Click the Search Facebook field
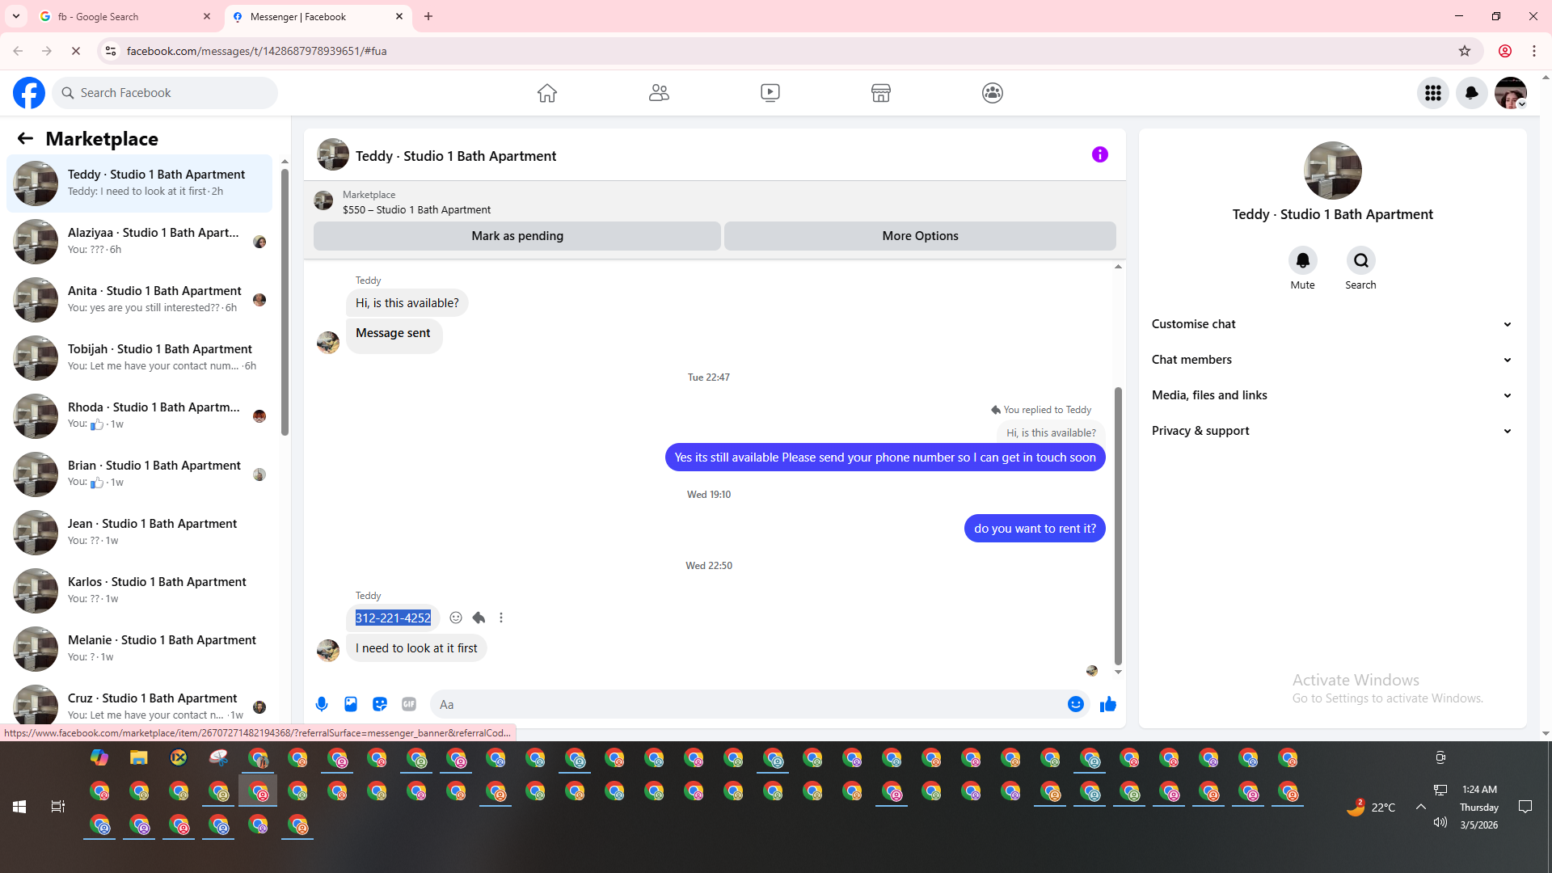Viewport: 1552px width, 873px height. 165,93
